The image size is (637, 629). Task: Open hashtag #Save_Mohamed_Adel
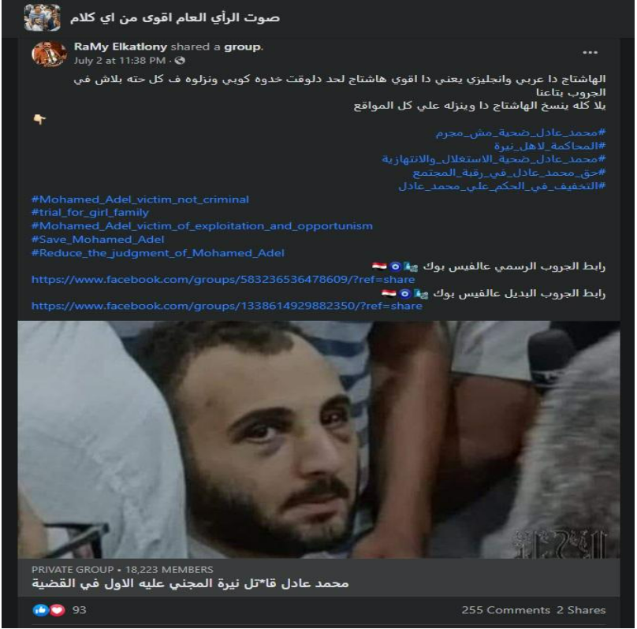coord(98,239)
